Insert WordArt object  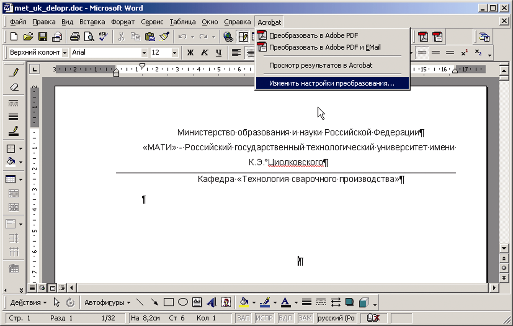click(211, 302)
